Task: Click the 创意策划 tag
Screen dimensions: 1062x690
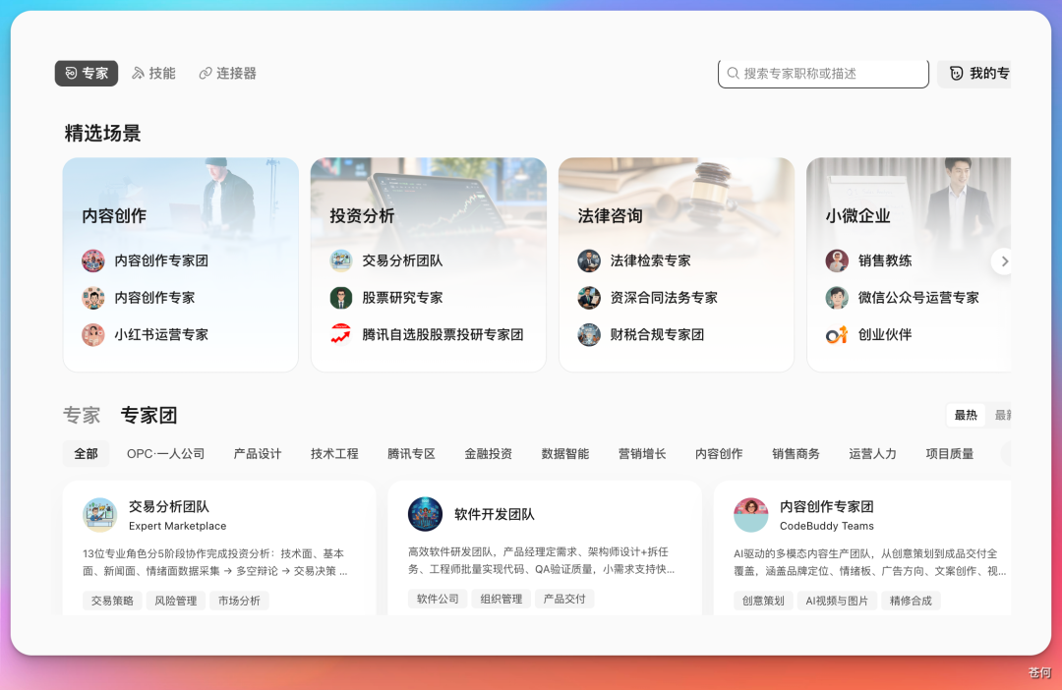Action: click(x=763, y=601)
